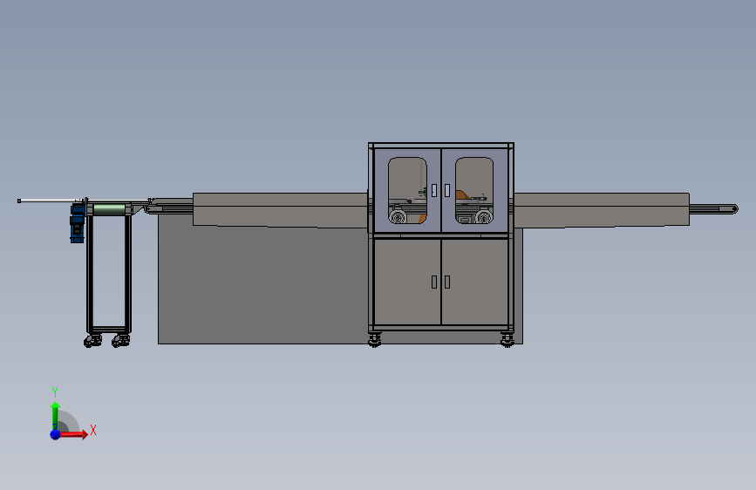Pick the right handle on lower cabinet doors

(x=447, y=282)
